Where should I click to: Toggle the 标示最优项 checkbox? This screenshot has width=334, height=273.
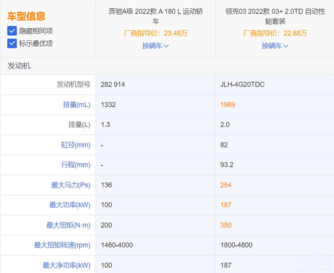(x=12, y=43)
